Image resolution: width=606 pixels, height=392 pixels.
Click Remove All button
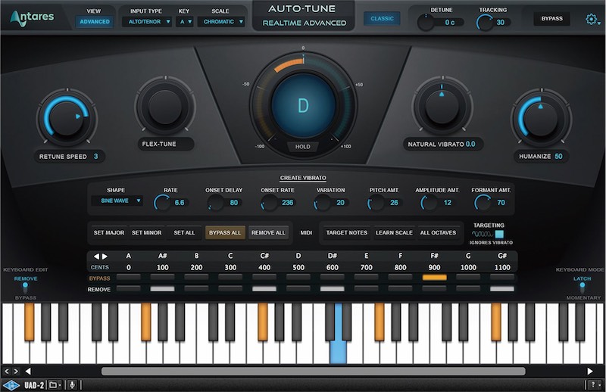[268, 233]
